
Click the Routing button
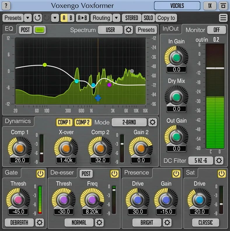pyautogui.click(x=101, y=18)
